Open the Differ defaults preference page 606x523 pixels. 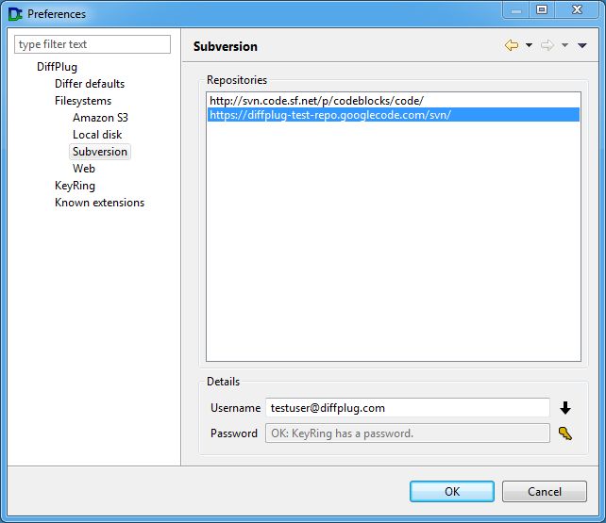point(90,84)
